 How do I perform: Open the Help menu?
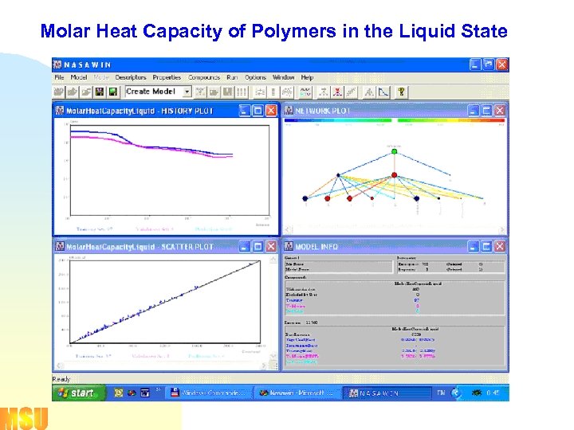click(307, 77)
